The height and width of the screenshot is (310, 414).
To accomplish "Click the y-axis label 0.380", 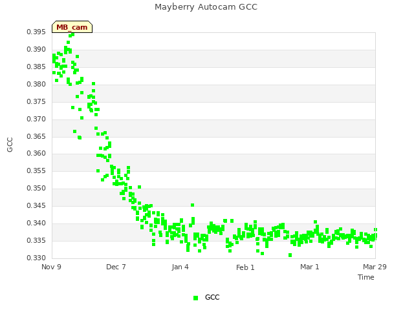I will [x=36, y=84].
